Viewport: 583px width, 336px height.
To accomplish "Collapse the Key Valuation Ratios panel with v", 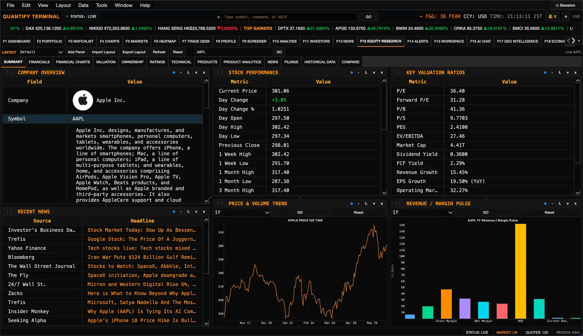I will [568, 72].
